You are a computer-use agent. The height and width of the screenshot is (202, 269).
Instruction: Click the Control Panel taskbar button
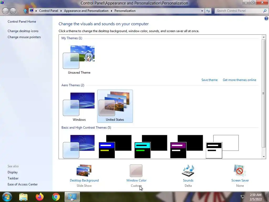(x=72, y=197)
